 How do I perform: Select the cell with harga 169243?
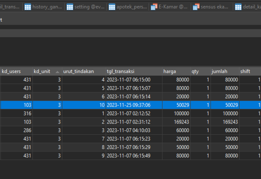click(176, 122)
